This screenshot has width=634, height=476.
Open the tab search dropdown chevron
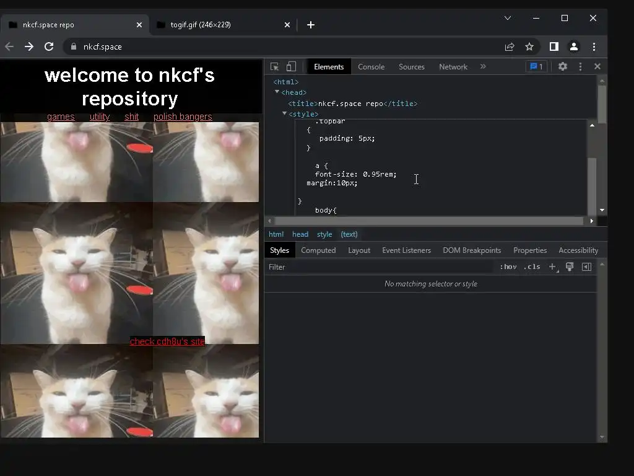pos(508,18)
